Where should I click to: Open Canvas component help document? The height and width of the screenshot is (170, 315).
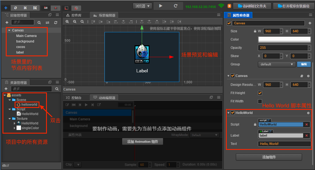click(x=301, y=76)
